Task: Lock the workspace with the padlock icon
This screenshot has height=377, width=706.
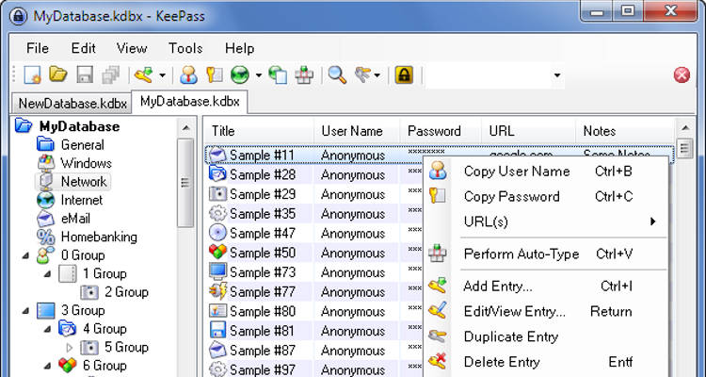Action: (x=404, y=74)
